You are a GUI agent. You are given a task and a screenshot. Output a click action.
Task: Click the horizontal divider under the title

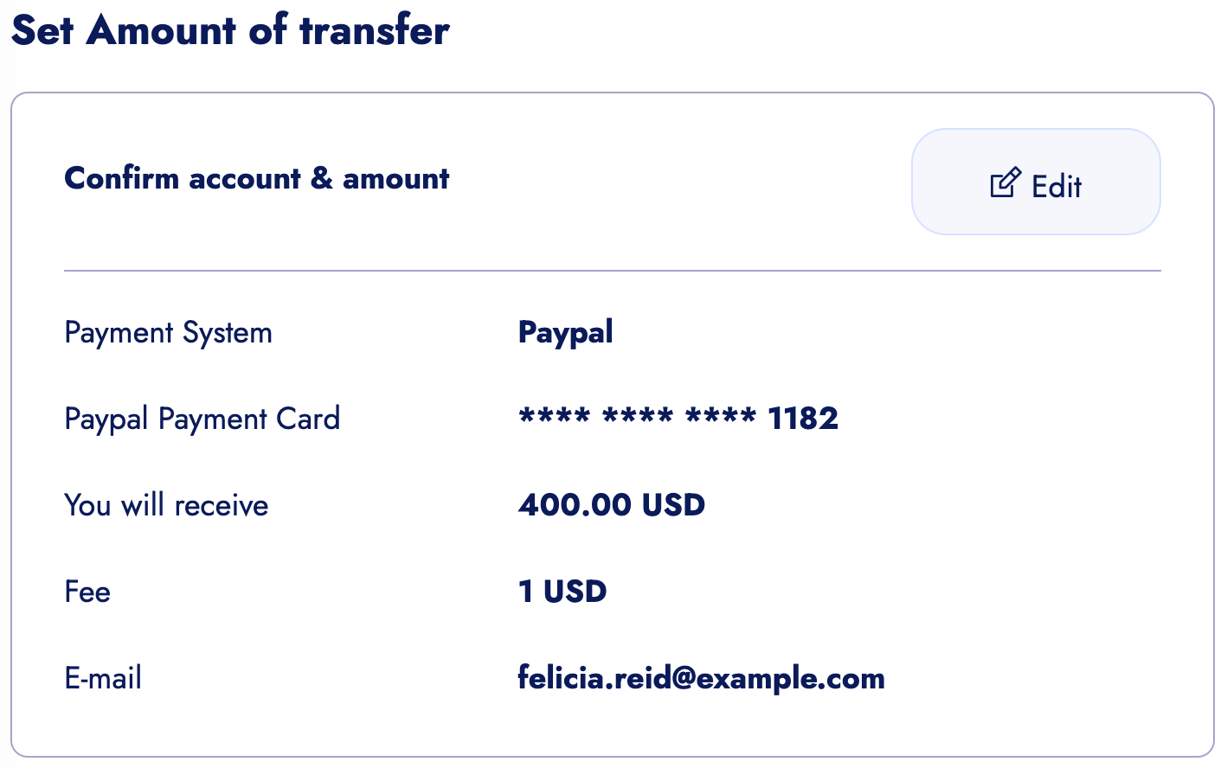[x=612, y=271]
